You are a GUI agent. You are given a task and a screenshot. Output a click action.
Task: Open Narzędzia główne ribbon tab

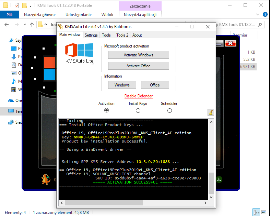40,15
